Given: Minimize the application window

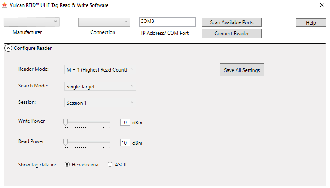Looking at the screenshot, I should click(x=284, y=5).
